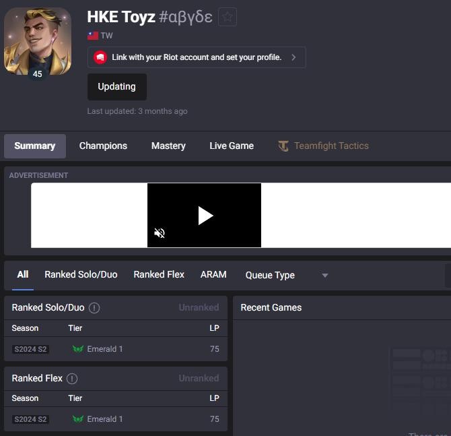This screenshot has height=436, width=451.
Task: Click the Taiwan flag icon
Action: tap(93, 36)
